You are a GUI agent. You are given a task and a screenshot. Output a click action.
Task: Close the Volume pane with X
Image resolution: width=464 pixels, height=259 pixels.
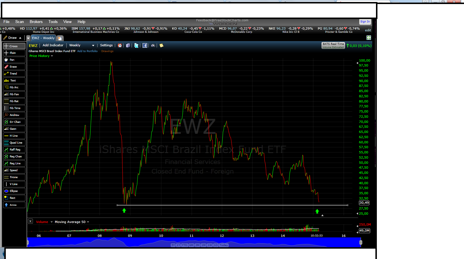click(30, 221)
